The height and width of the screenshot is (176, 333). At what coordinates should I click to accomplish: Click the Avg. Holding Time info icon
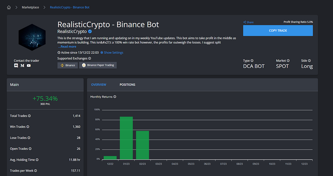point(37,160)
